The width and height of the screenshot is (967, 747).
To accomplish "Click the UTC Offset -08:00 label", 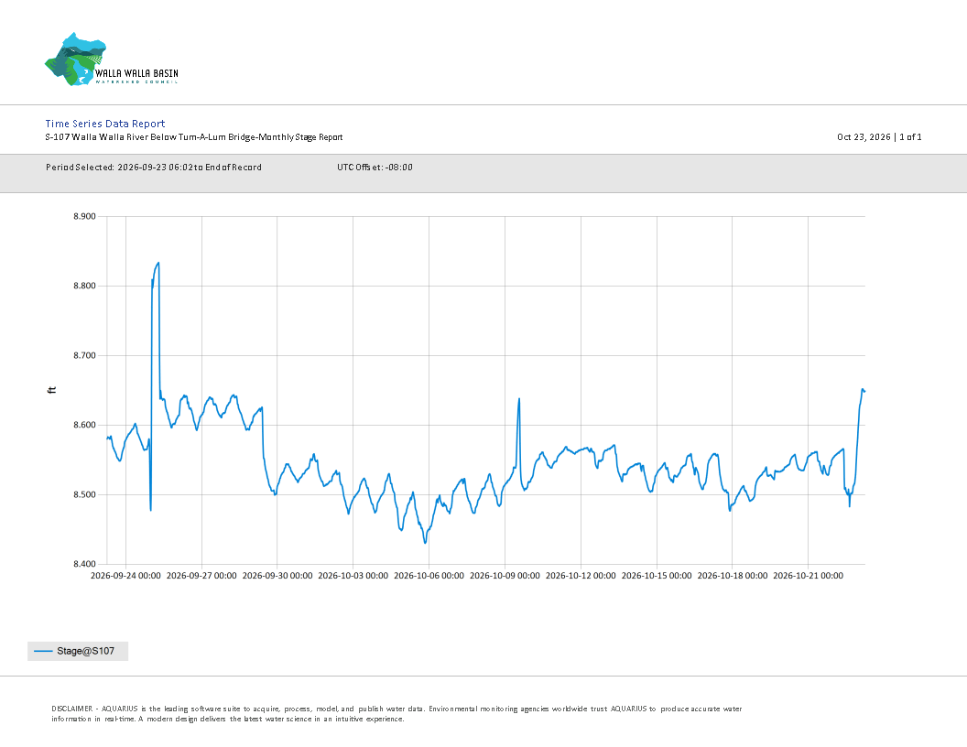I will click(x=375, y=167).
